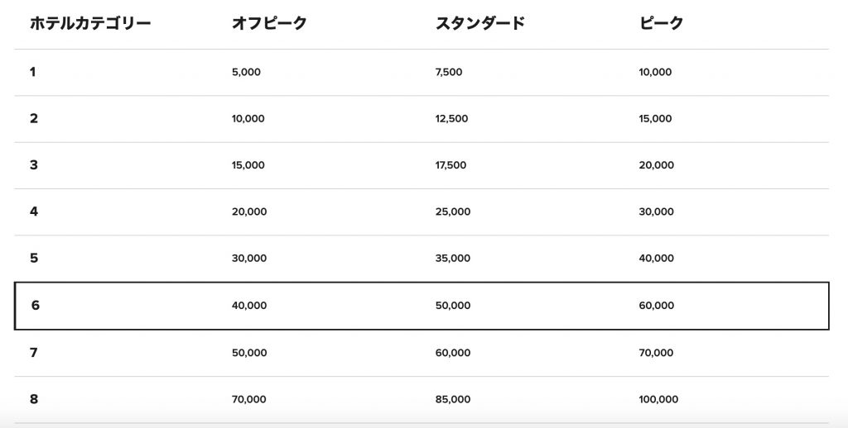The image size is (848, 428).
Task: Click the スタンダード column header
Action: (x=480, y=24)
